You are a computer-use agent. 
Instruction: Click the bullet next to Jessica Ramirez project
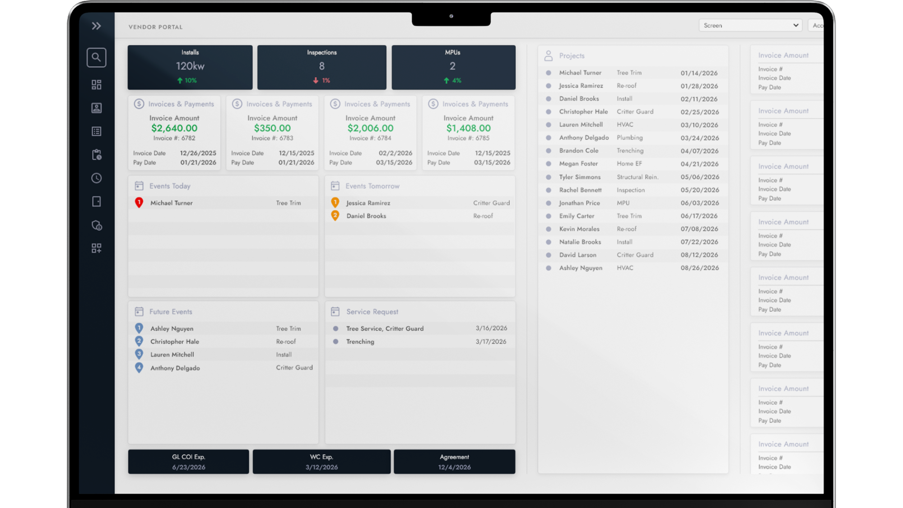pyautogui.click(x=548, y=86)
